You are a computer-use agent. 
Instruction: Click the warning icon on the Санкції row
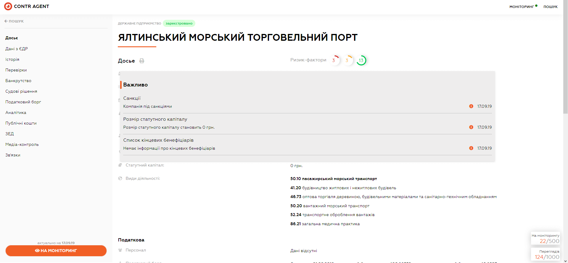471,106
